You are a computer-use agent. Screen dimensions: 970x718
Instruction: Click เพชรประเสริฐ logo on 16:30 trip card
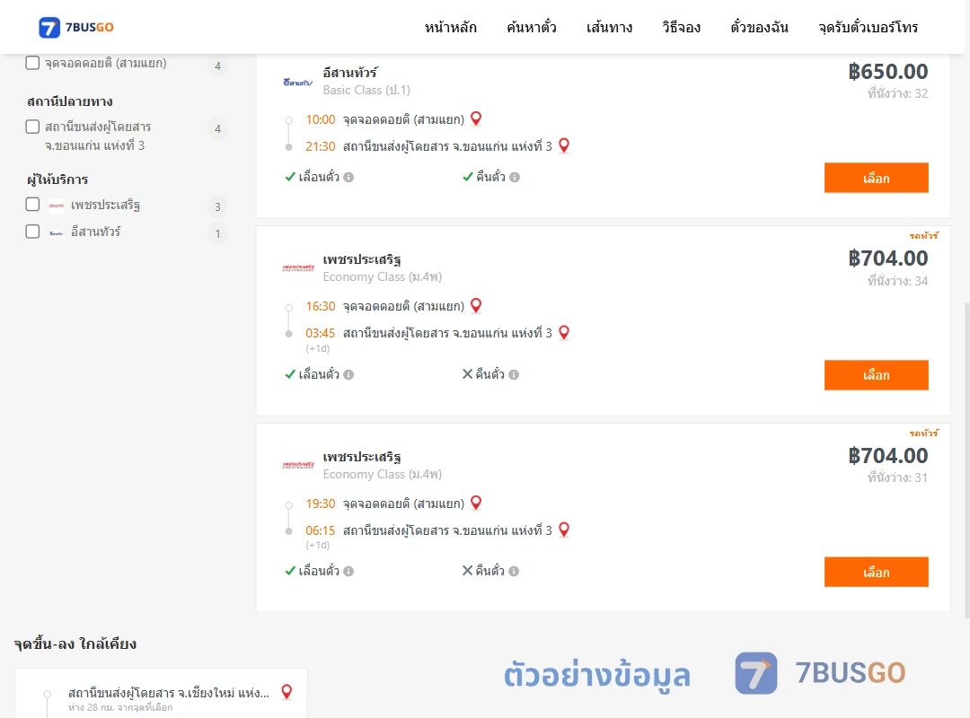[298, 267]
